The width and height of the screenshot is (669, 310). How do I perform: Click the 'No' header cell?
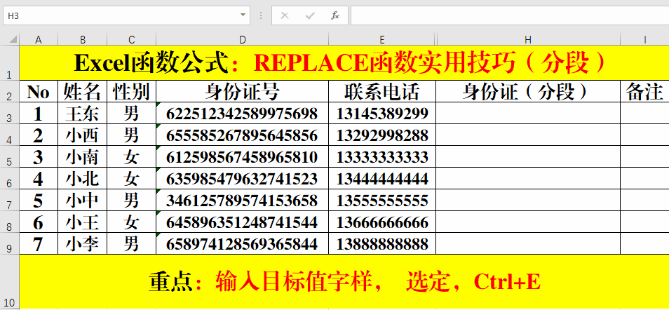point(39,91)
